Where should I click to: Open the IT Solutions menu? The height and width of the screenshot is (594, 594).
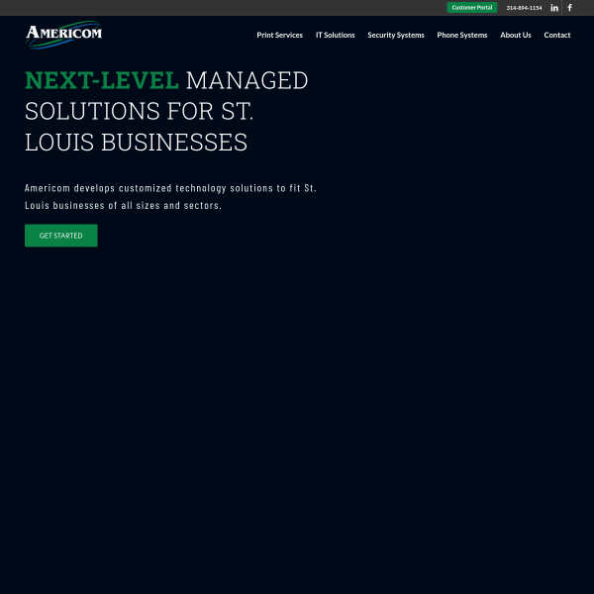[336, 35]
